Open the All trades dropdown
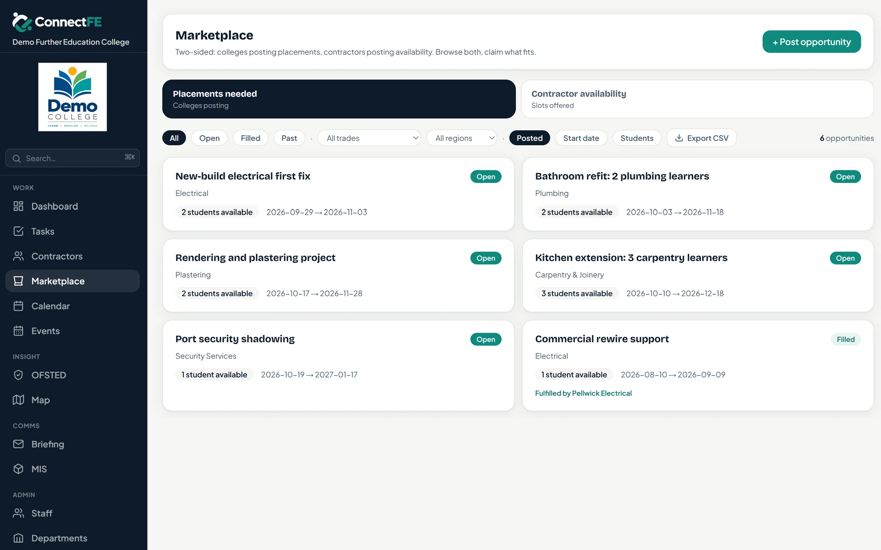The height and width of the screenshot is (550, 881). coord(369,138)
